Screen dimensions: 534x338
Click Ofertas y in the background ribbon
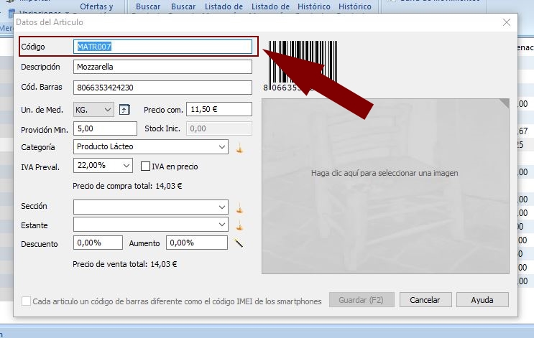96,6
